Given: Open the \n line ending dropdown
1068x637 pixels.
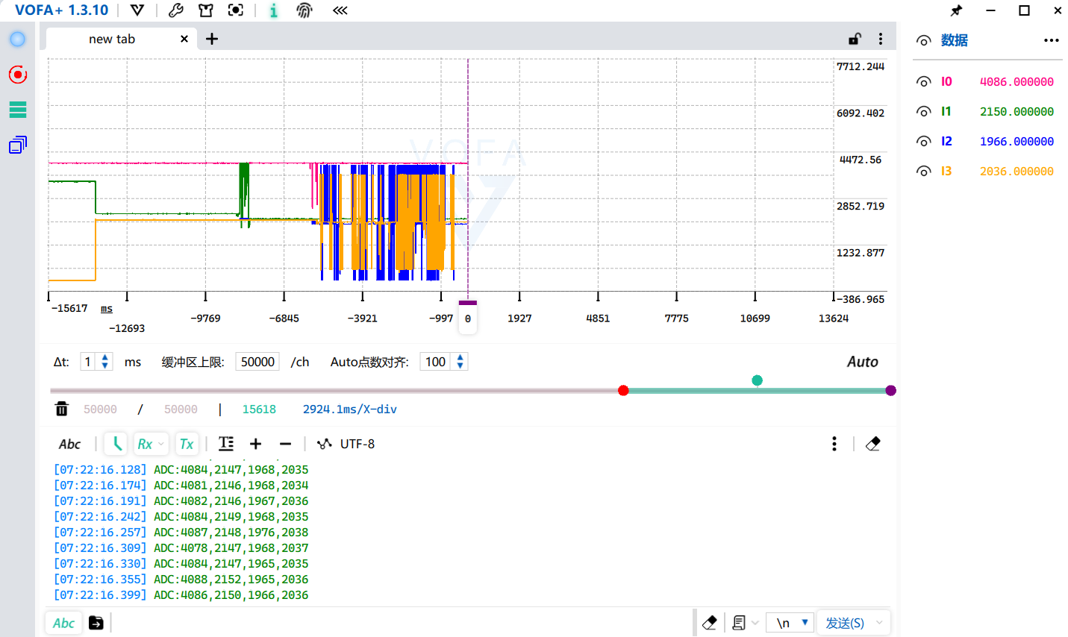Looking at the screenshot, I should click(790, 623).
